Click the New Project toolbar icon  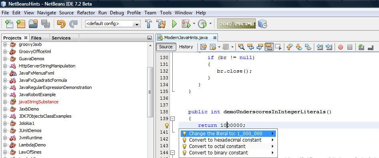20,24
